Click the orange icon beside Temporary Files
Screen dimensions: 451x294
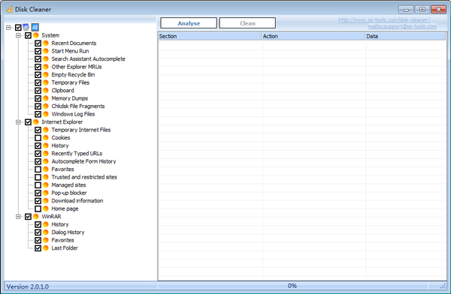[x=45, y=82]
